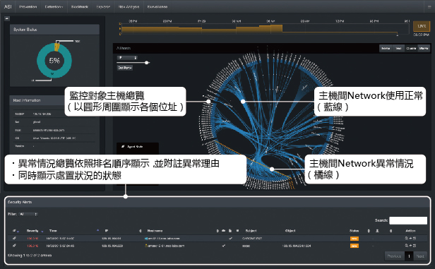Open the Surveillance menu item
Screen dimensions: 435x269
click(157, 6)
